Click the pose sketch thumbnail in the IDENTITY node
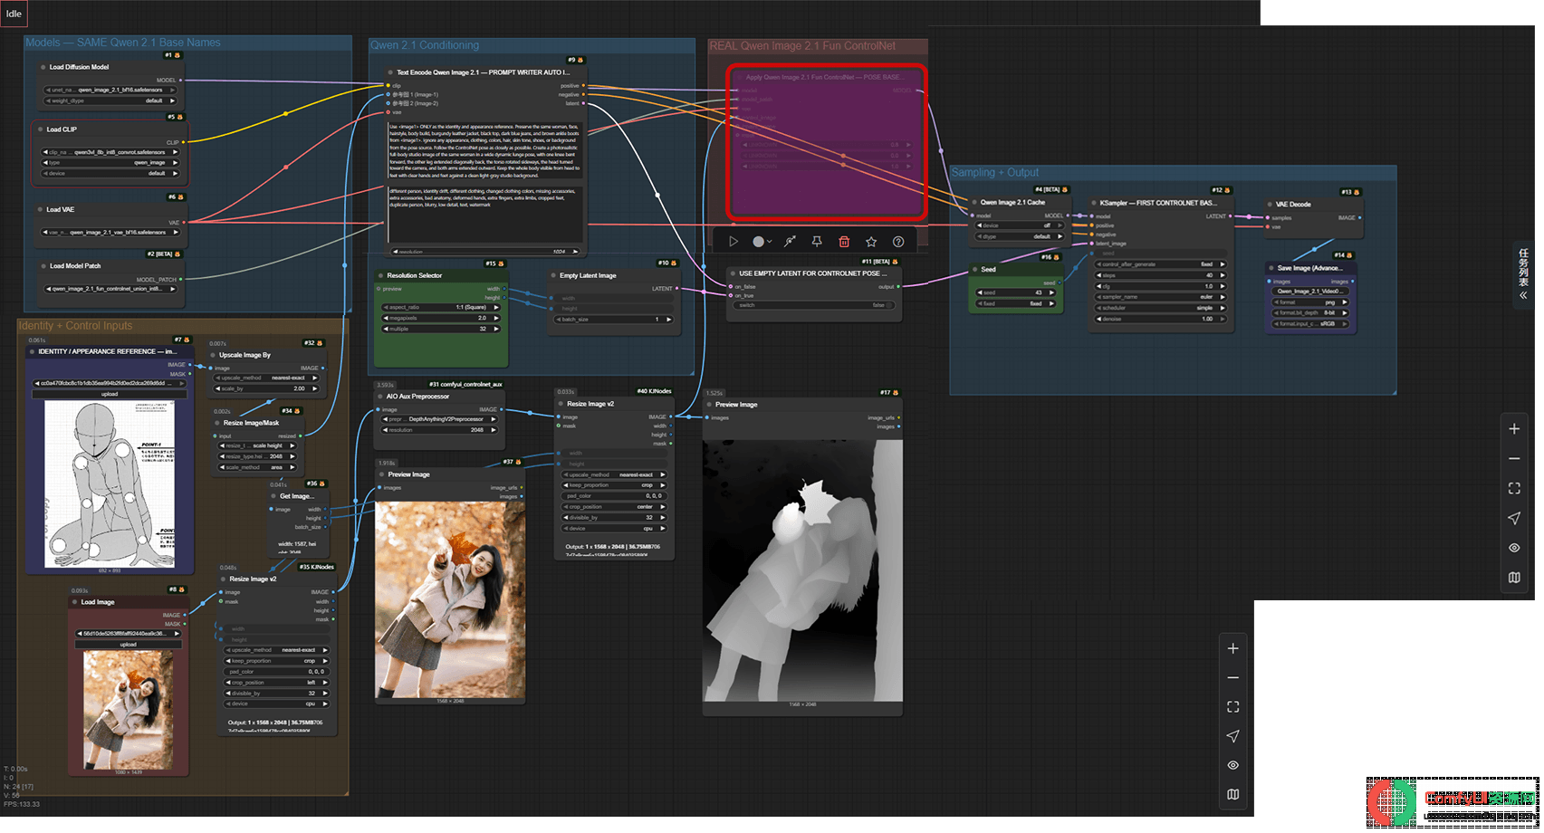Image resolution: width=1544 pixels, height=833 pixels. click(x=110, y=484)
